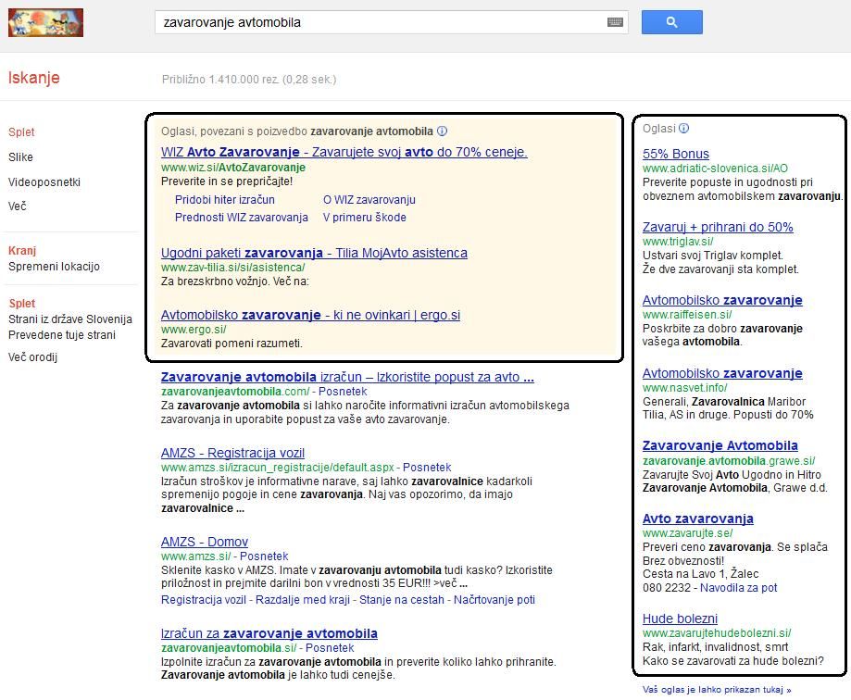Click info icon next to right Oglasi heading
The height and width of the screenshot is (700, 851).
pos(683,129)
